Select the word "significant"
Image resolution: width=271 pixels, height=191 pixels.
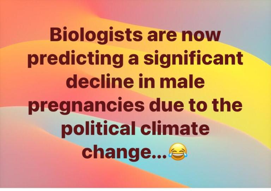[192, 59]
